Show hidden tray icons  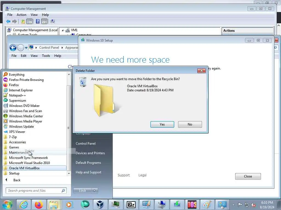pos(233,205)
